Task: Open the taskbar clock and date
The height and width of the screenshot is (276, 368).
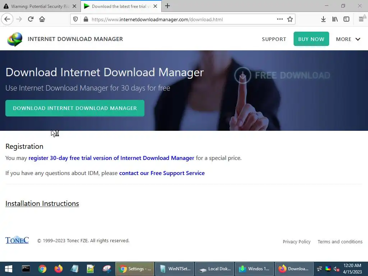Action: (x=352, y=269)
